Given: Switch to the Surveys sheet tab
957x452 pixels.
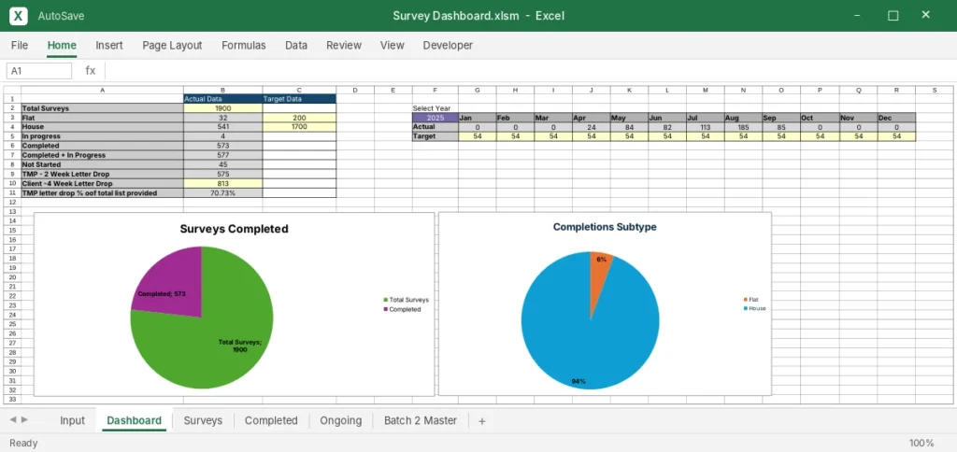Looking at the screenshot, I should click(x=203, y=420).
